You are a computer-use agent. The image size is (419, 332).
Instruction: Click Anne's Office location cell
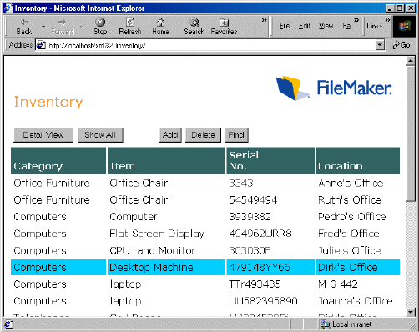[351, 184]
